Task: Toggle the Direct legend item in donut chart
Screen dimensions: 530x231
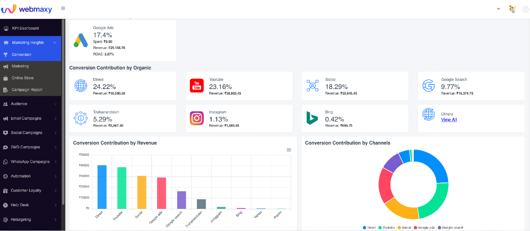Action: tap(369, 228)
